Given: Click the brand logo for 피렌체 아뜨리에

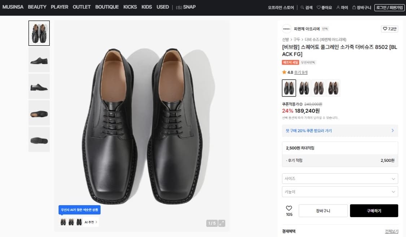Looking at the screenshot, I should click(x=287, y=29).
